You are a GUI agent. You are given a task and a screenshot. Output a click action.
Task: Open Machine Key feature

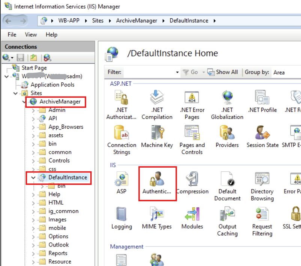pos(157,137)
